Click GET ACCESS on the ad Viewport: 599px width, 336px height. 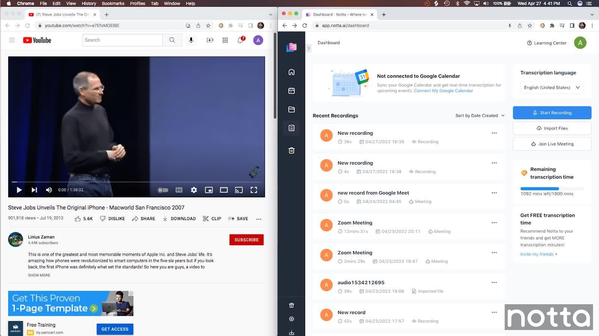click(x=115, y=329)
